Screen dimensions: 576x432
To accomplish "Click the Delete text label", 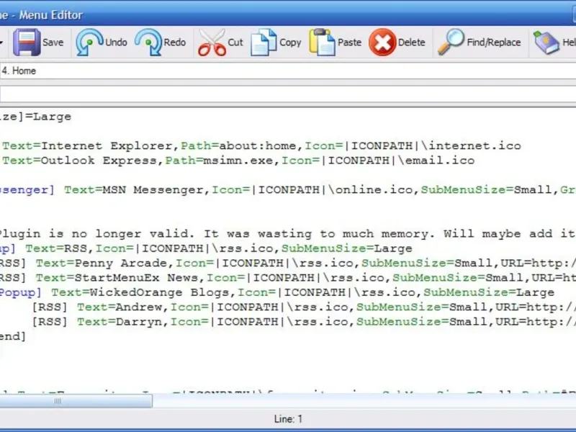I will pos(411,42).
